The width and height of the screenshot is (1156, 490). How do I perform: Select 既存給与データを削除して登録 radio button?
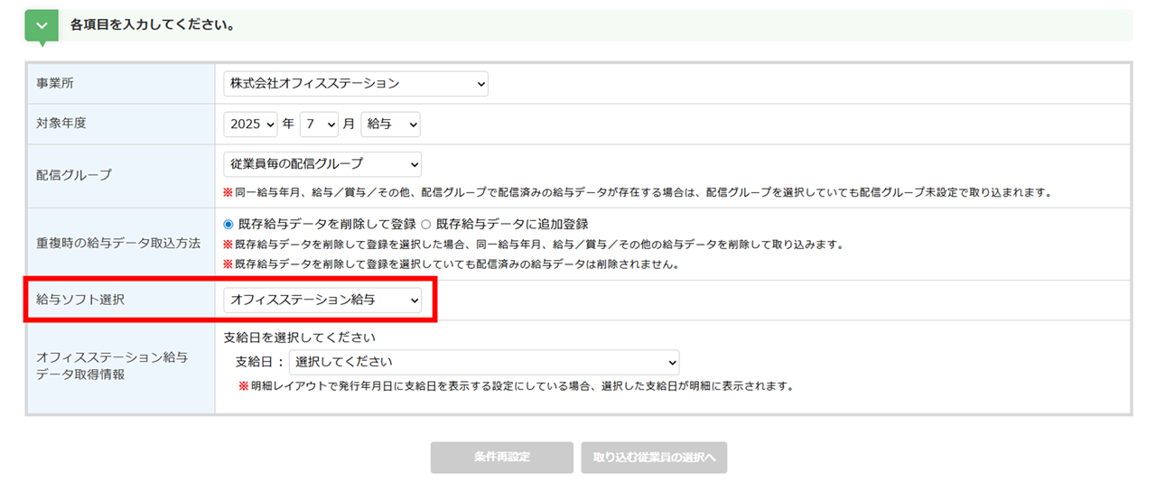(x=228, y=224)
